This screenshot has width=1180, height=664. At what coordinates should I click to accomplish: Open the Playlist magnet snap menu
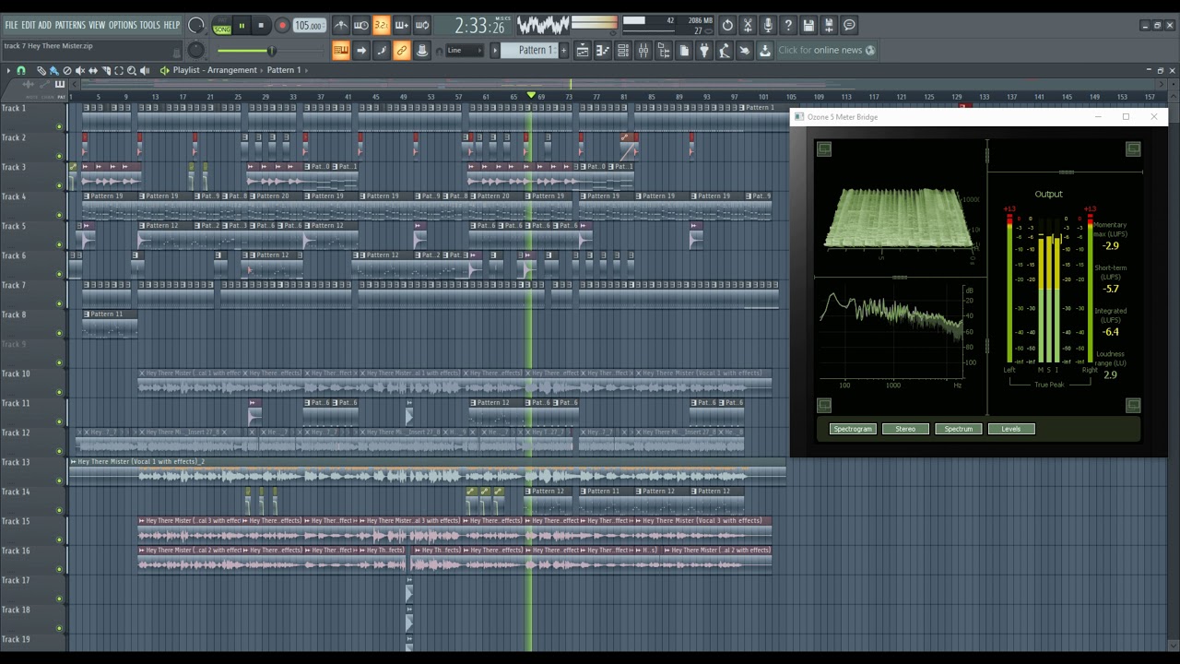point(21,70)
